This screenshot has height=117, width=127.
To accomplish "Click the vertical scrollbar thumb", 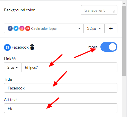I will pos(124,41).
